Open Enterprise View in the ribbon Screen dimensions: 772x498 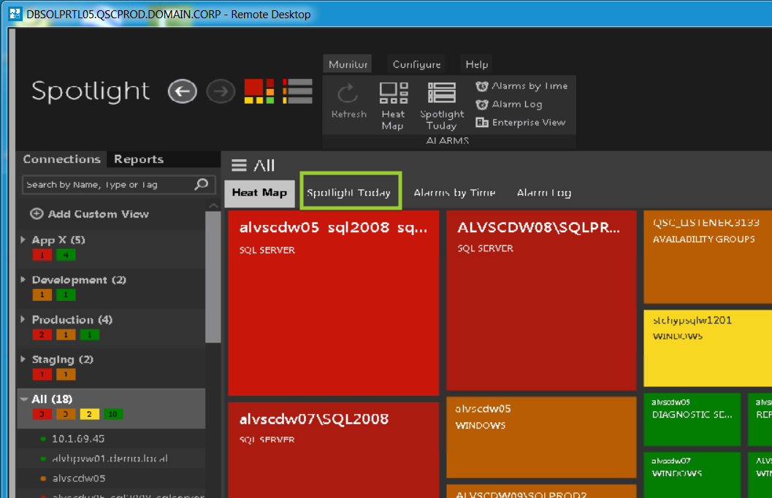[521, 123]
